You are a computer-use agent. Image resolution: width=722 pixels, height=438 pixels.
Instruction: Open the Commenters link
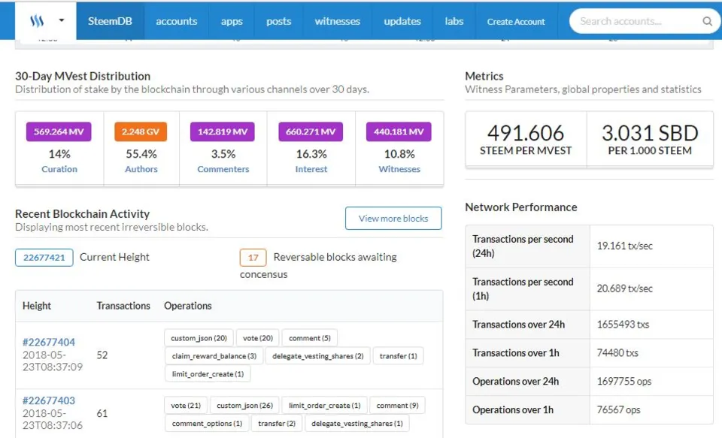pos(223,169)
